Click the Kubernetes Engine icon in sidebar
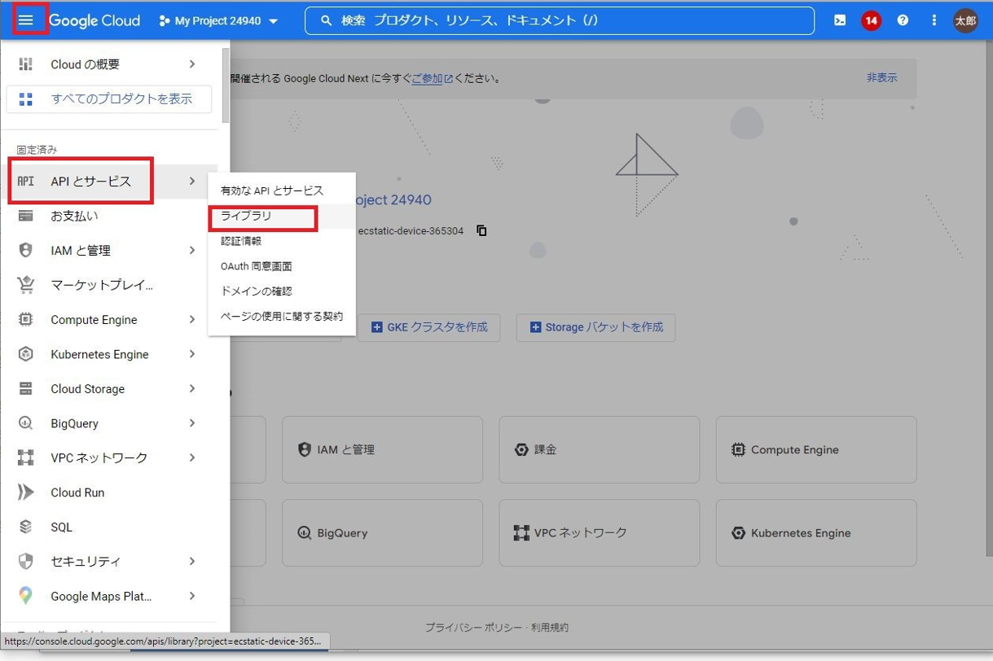993x661 pixels. tap(26, 354)
